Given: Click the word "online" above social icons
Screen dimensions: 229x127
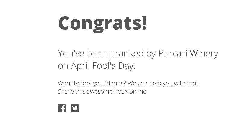Looking at the screenshot, I should [x=138, y=91].
